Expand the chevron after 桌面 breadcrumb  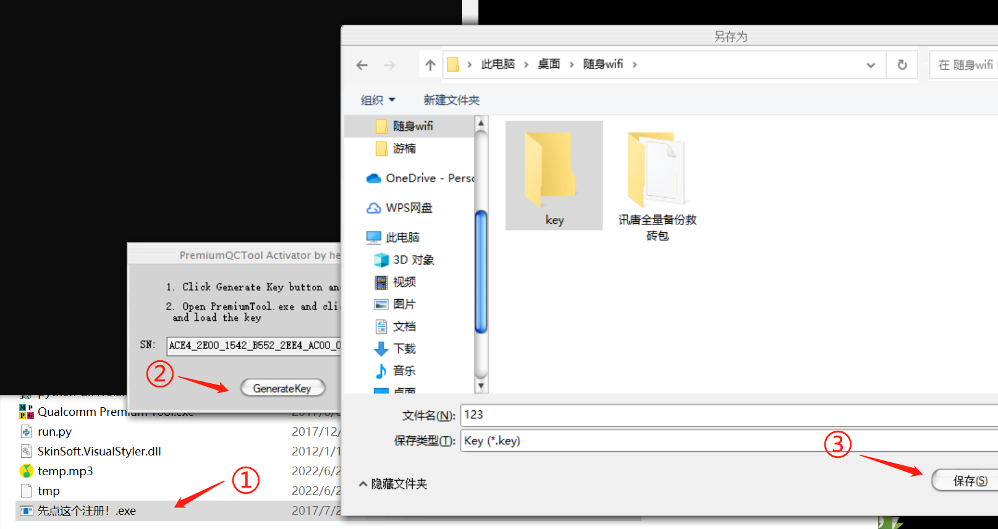(x=572, y=64)
